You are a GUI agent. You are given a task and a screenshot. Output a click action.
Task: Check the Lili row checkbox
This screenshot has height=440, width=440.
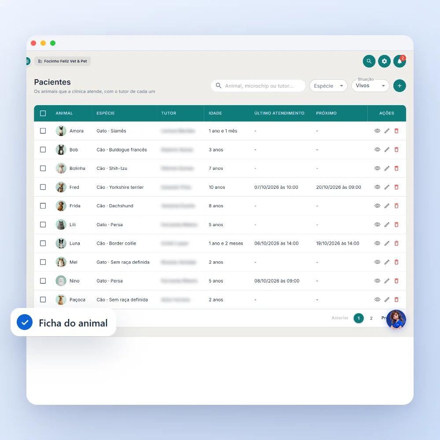click(x=43, y=224)
